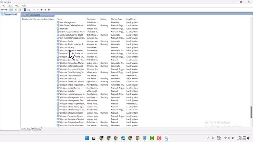Screen dimensions: 253x142
Task: Go back using the toolbar Back arrow
Action: (x=2, y=9)
